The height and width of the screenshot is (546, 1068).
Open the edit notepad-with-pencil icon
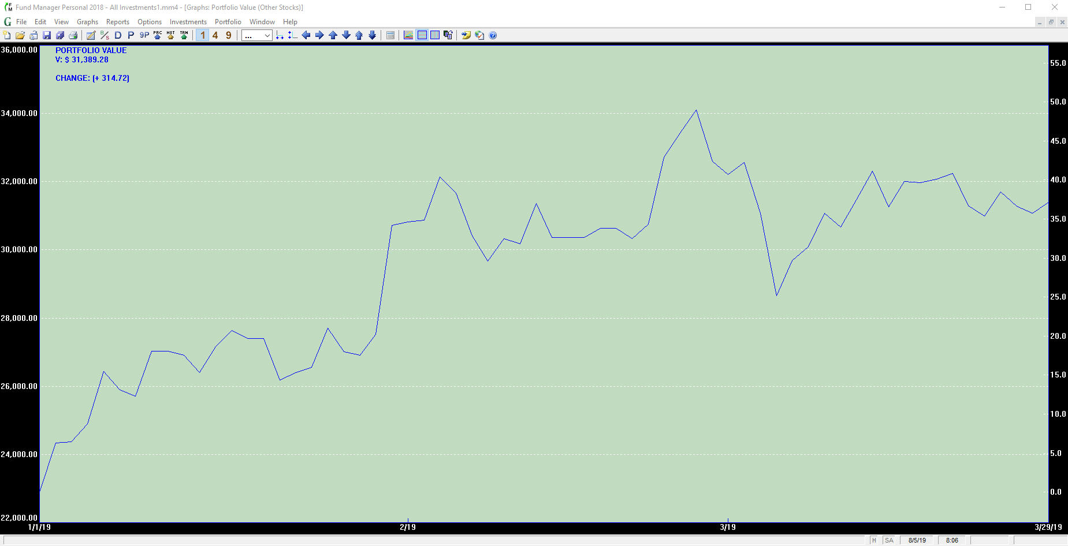91,35
